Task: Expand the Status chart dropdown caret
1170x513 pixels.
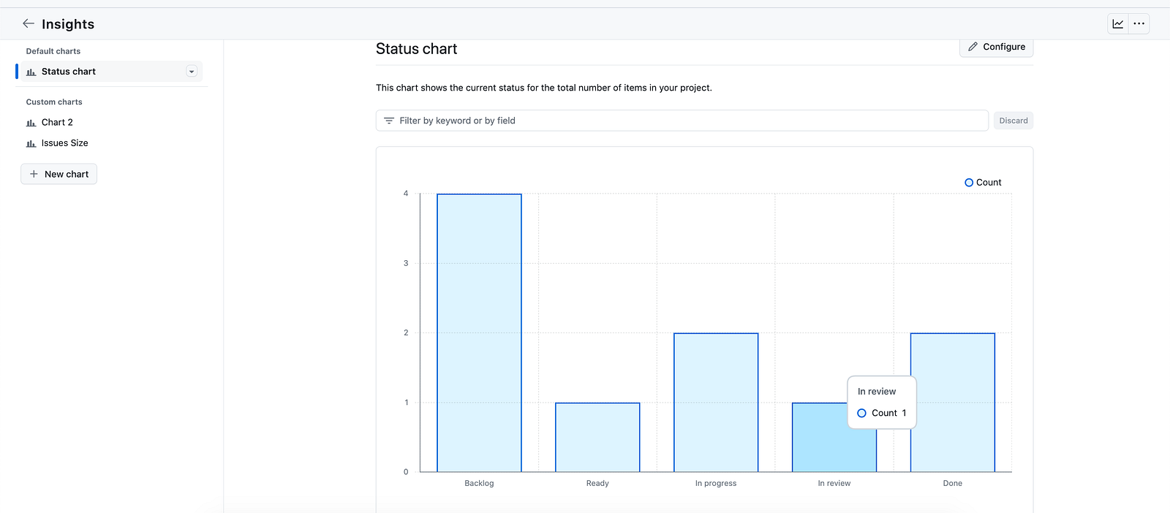Action: tap(192, 72)
